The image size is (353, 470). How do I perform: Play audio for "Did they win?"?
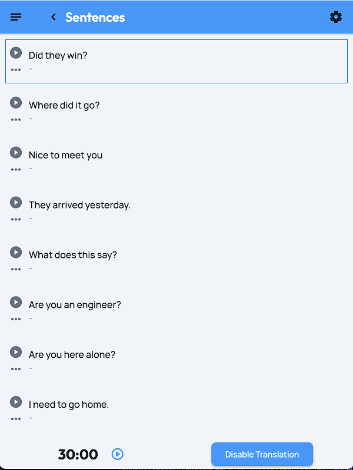16,53
